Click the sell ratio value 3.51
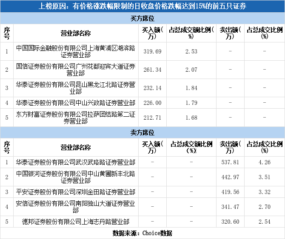The image size is (285, 239). 265,177
